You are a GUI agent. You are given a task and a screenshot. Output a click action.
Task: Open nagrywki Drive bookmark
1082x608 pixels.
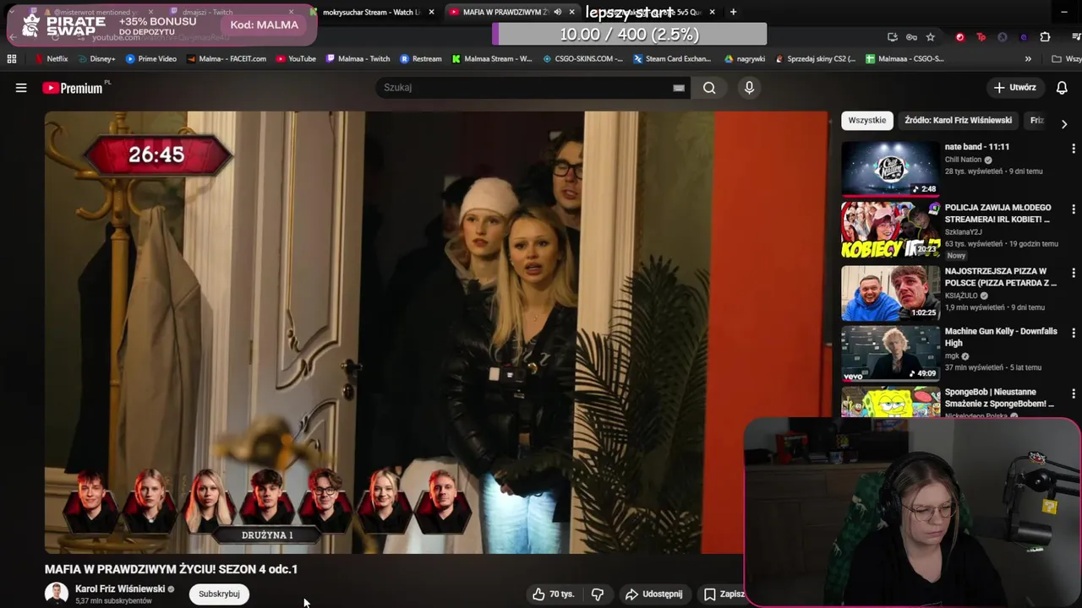(745, 59)
